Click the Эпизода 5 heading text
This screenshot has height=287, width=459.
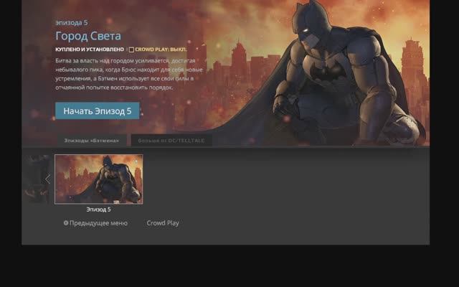click(72, 23)
